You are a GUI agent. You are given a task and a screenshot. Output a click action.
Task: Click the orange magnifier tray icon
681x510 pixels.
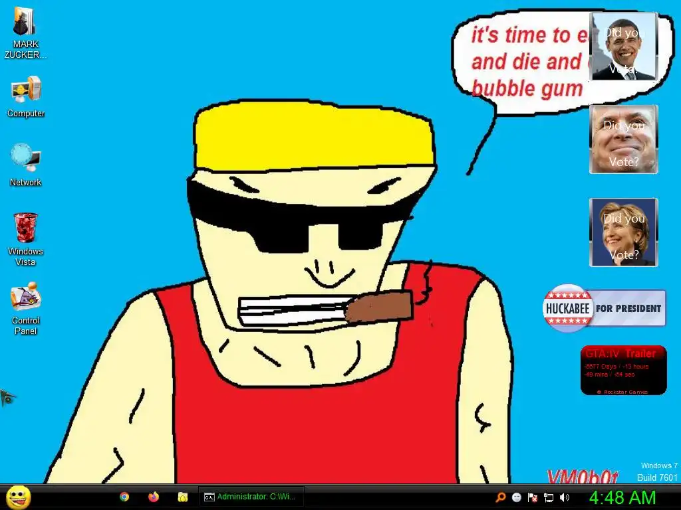(x=501, y=497)
